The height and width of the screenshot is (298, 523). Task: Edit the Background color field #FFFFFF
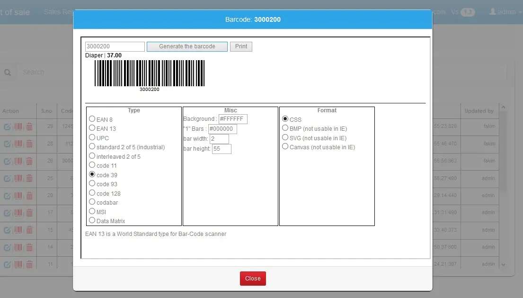pyautogui.click(x=233, y=119)
